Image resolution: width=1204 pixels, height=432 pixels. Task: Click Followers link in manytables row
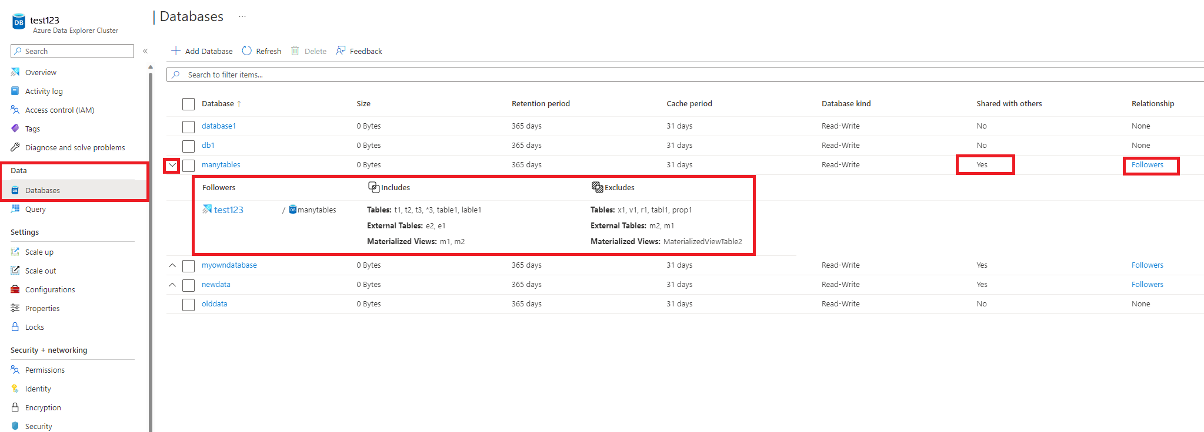(x=1147, y=165)
